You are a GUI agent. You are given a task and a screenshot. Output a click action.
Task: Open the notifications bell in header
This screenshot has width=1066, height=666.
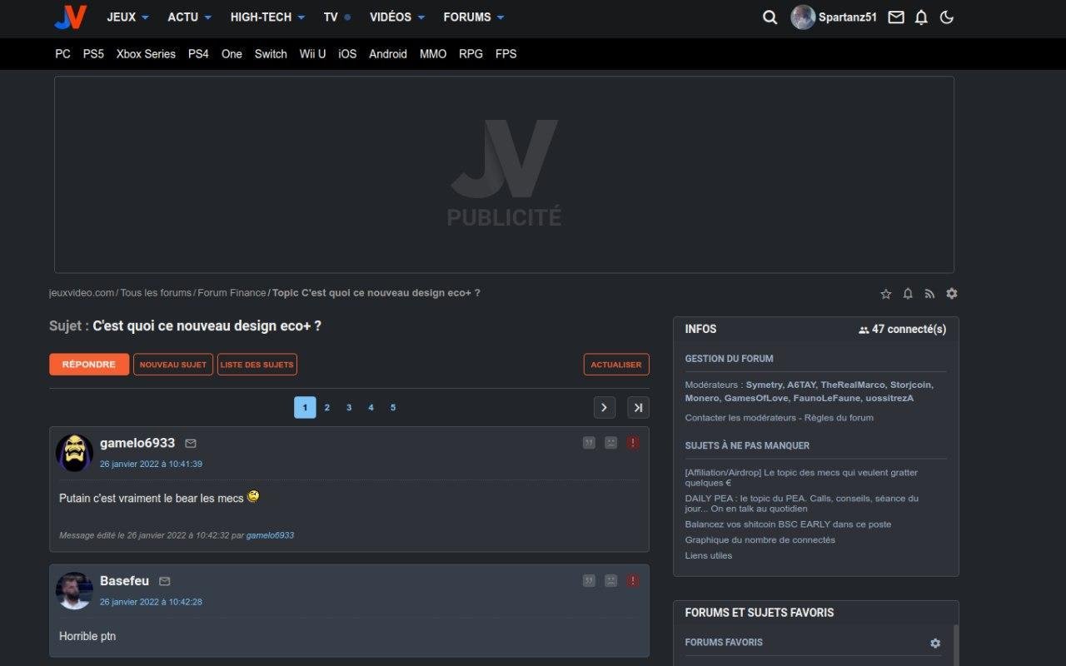click(x=921, y=17)
